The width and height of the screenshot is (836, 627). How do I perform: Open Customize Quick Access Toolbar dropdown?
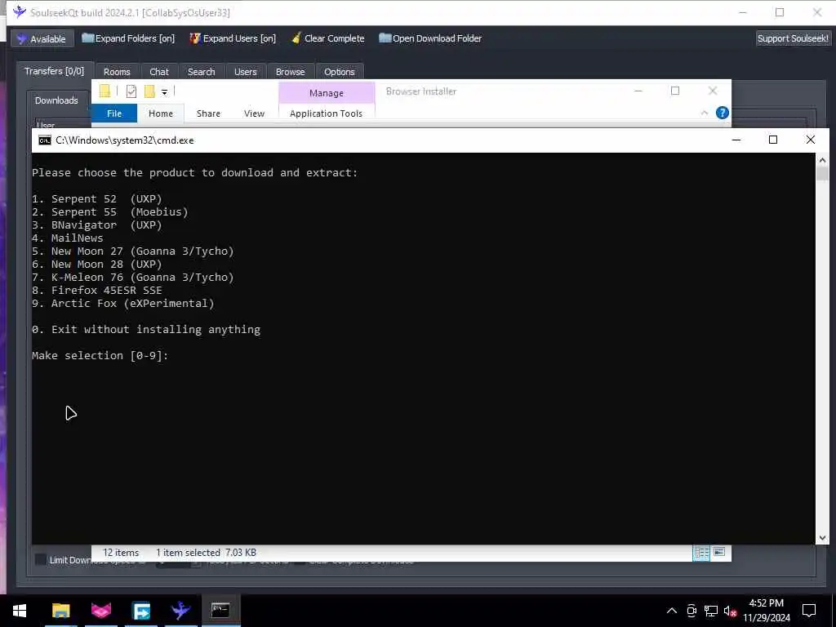coord(164,92)
